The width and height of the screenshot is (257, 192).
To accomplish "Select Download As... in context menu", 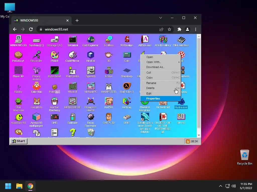I will point(161,67).
